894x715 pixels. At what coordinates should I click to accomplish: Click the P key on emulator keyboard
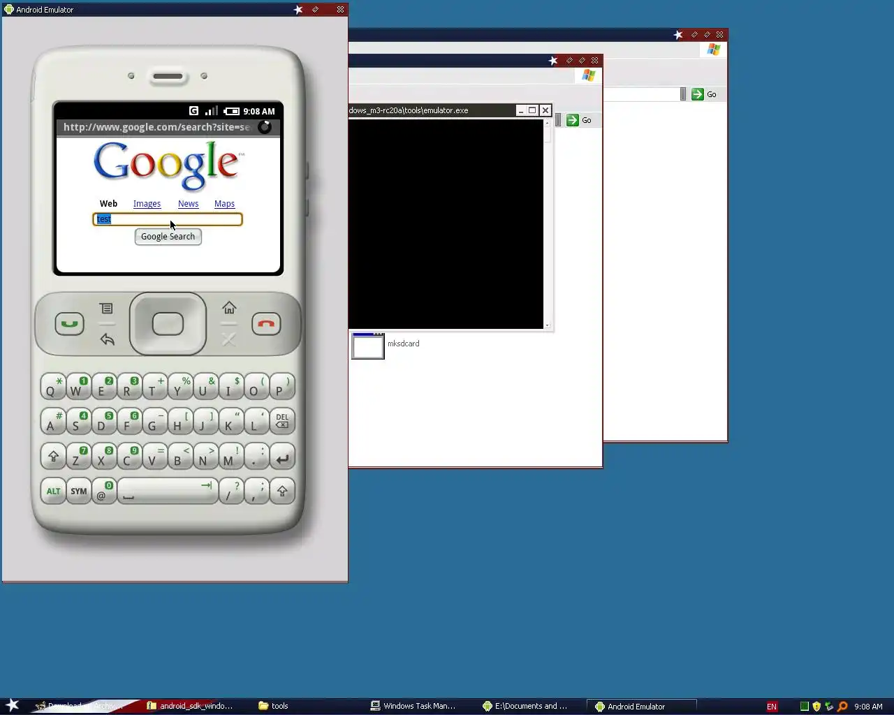[282, 388]
